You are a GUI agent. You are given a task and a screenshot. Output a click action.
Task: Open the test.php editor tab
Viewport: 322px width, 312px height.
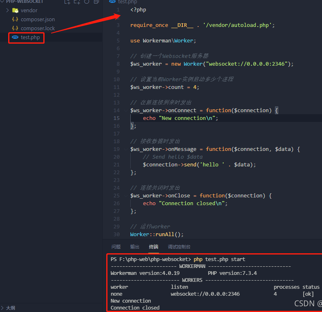pos(123,2)
